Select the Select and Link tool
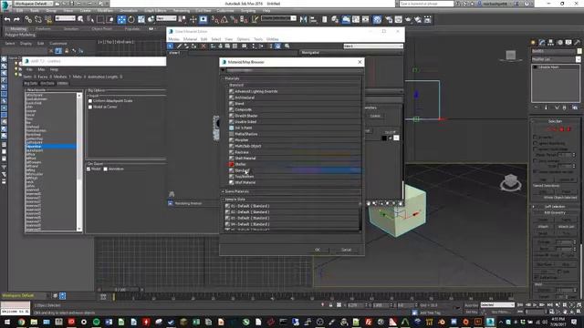The width and height of the screenshot is (584, 328). click(28, 19)
